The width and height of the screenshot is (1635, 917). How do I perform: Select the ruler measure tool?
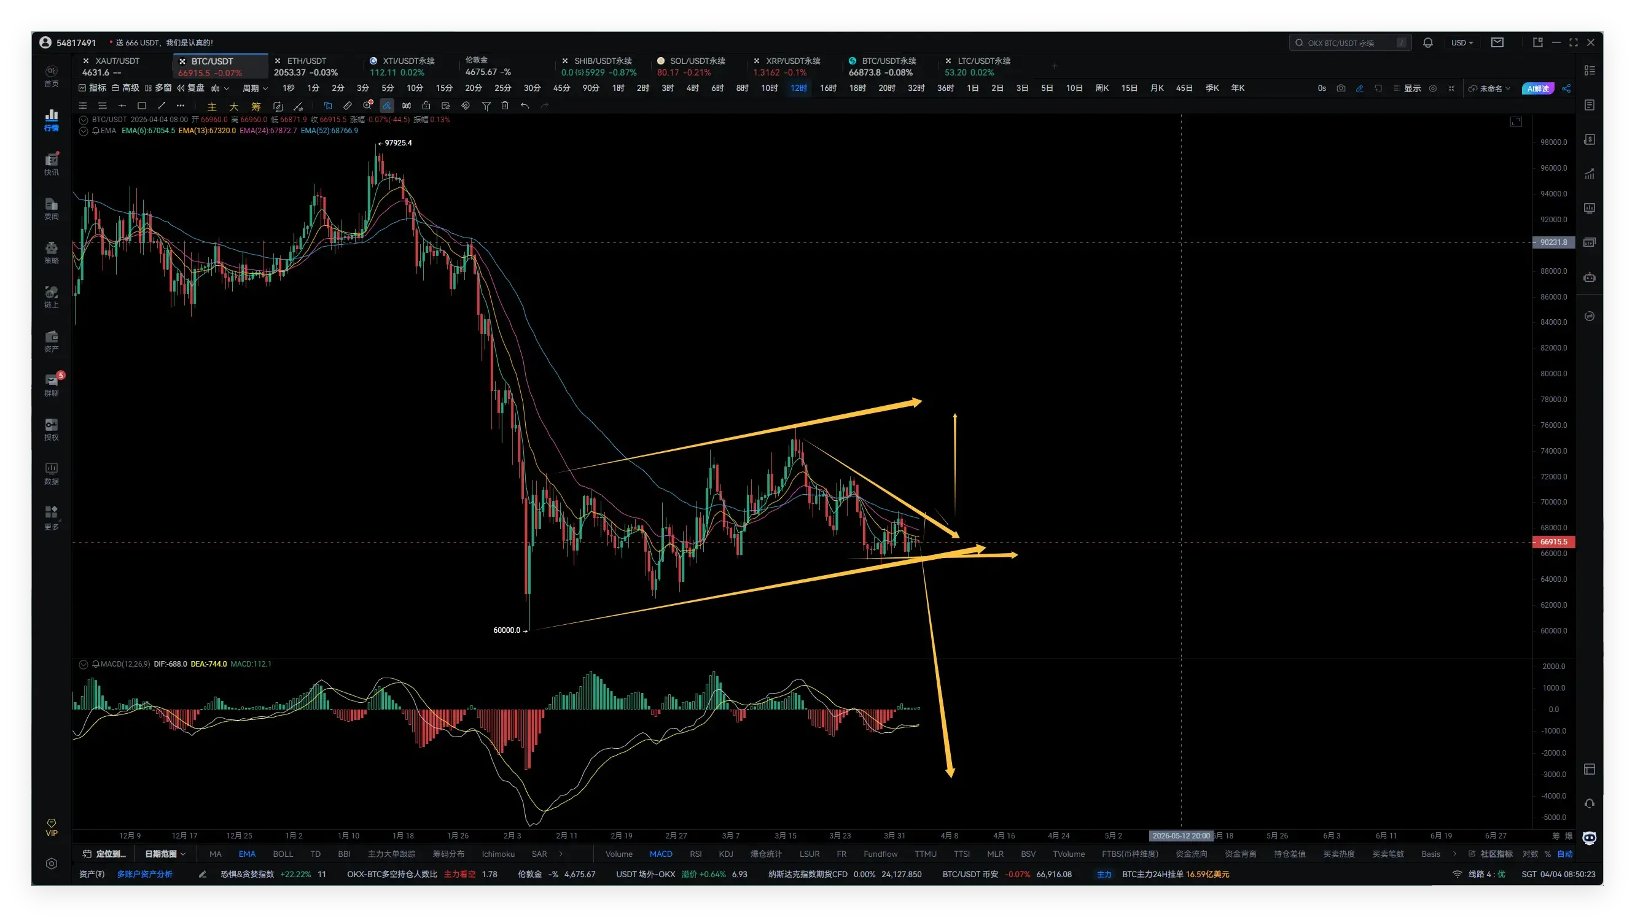click(347, 106)
